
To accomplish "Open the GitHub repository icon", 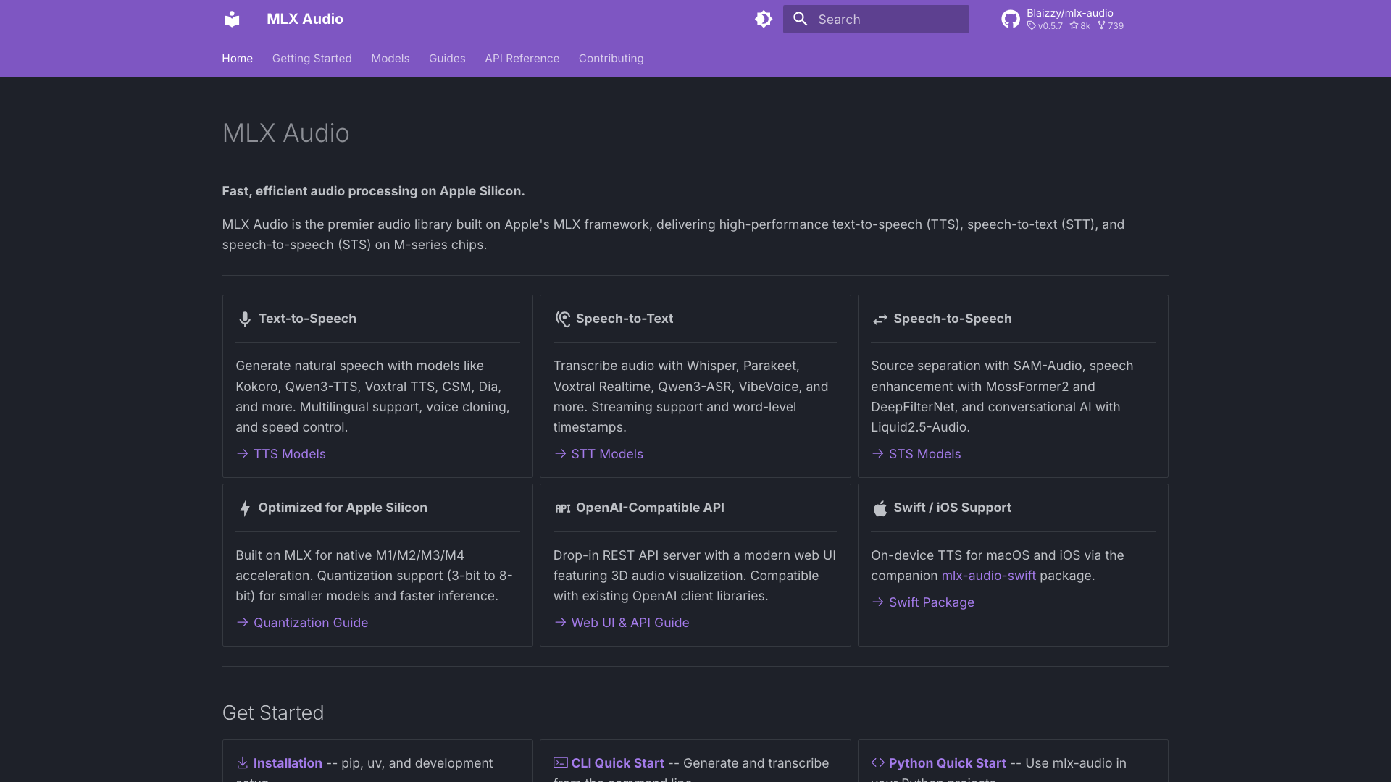I will click(x=1011, y=19).
